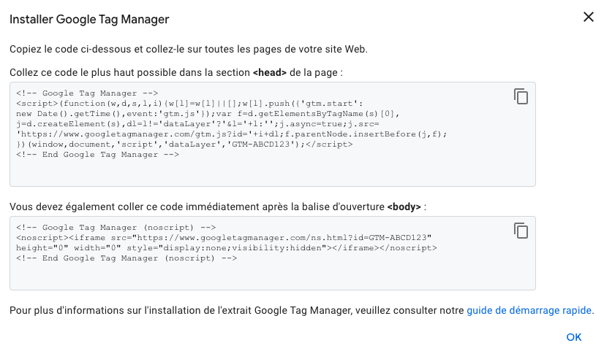Click the 'Copiez le code ci-dessous' sentence
The height and width of the screenshot is (351, 604).
coord(189,49)
